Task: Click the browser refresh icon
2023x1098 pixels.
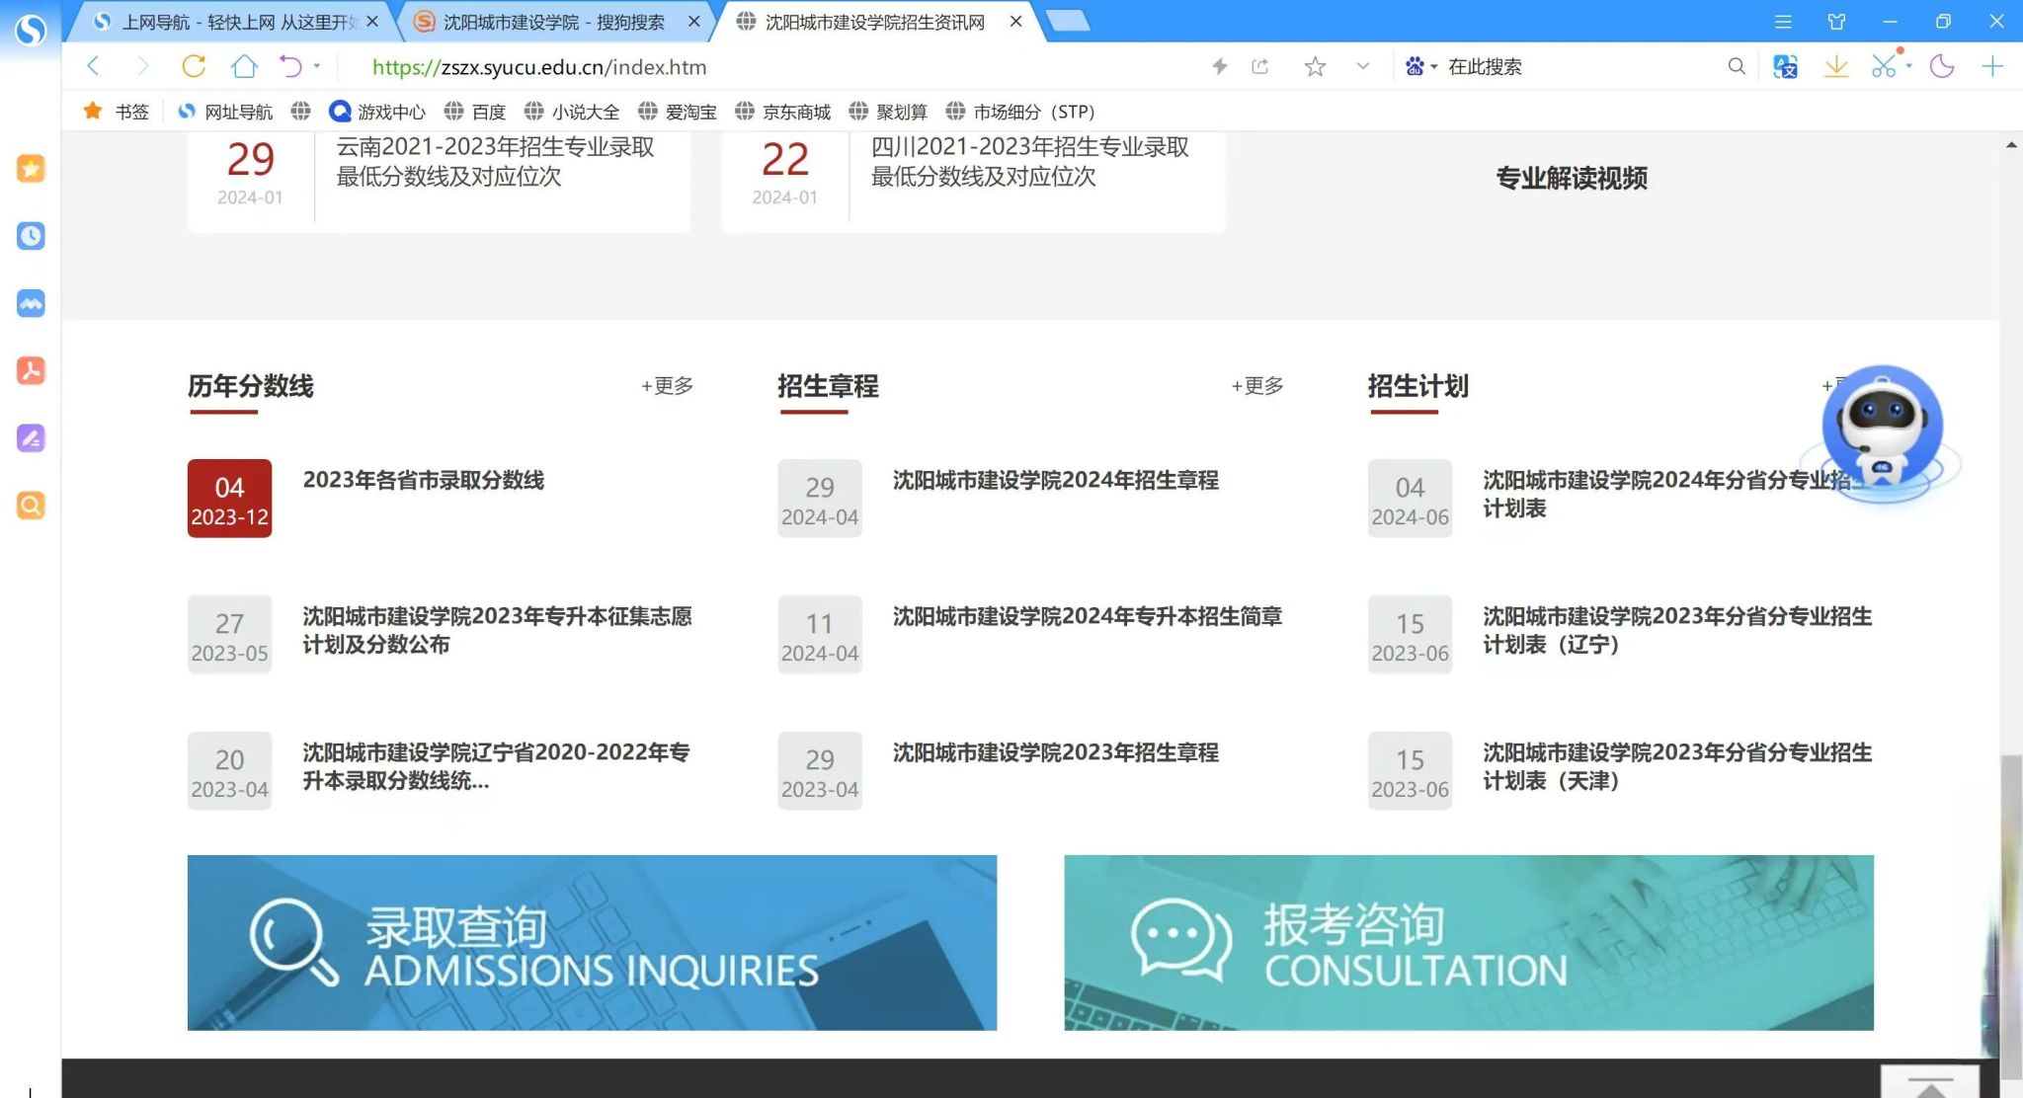Action: click(194, 66)
